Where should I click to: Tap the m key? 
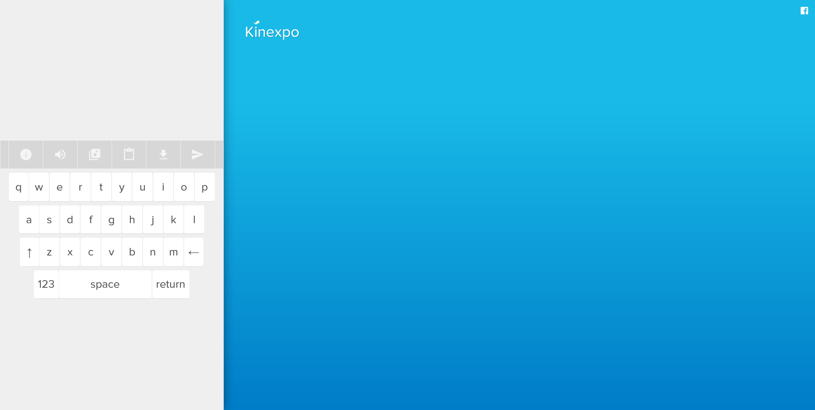[174, 252]
